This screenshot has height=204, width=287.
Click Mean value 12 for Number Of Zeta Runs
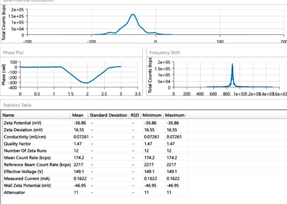pos(76,150)
